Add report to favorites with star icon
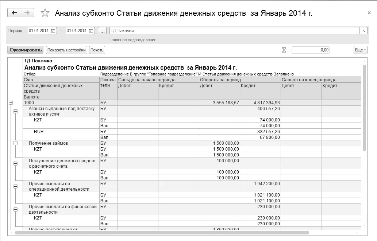Viewport: 377px width, 241px height. (x=45, y=13)
